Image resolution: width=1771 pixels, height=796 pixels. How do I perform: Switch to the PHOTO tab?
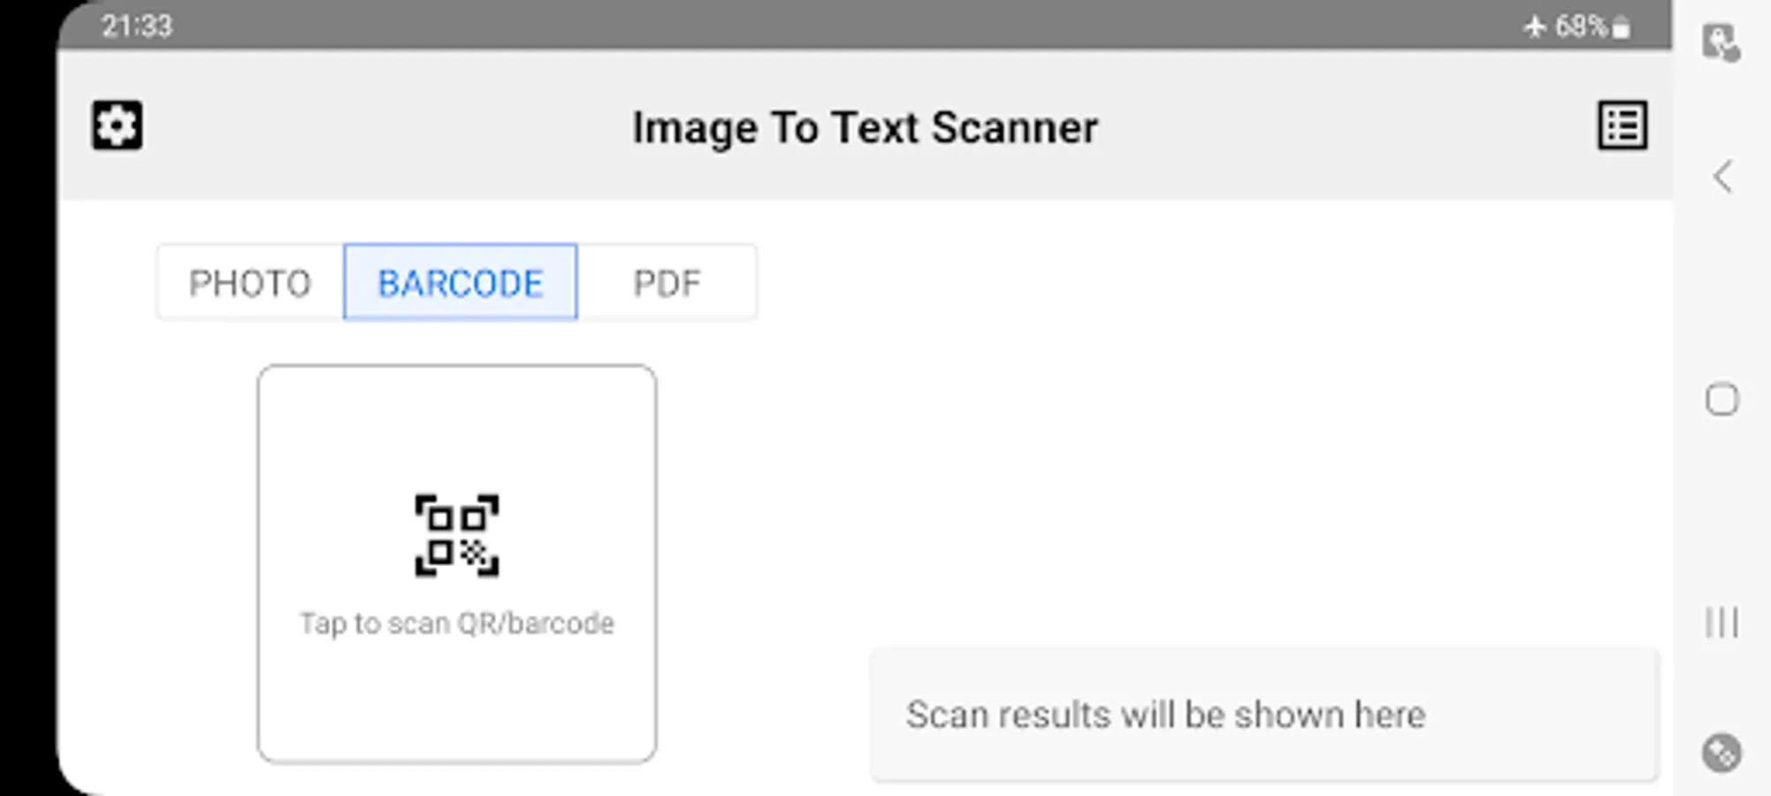pyautogui.click(x=250, y=283)
